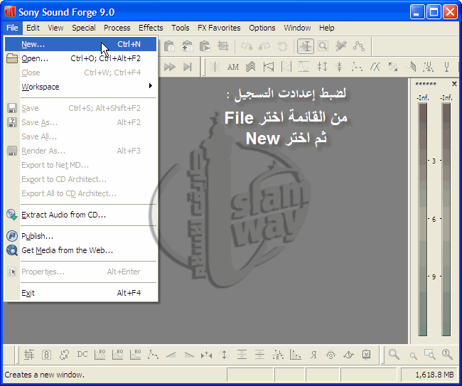
Task: Open the Window menu
Action: 297,28
